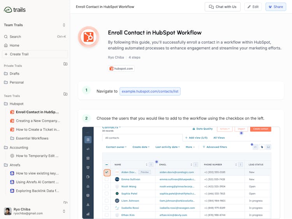292x219 pixels.
Task: Click the Trails logo icon
Action: [8, 10]
